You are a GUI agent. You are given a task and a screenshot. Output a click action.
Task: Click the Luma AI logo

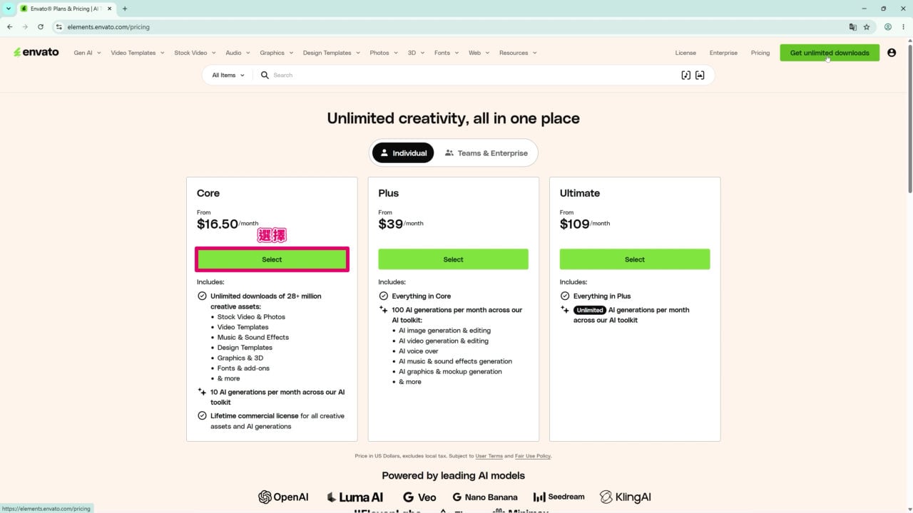point(355,497)
